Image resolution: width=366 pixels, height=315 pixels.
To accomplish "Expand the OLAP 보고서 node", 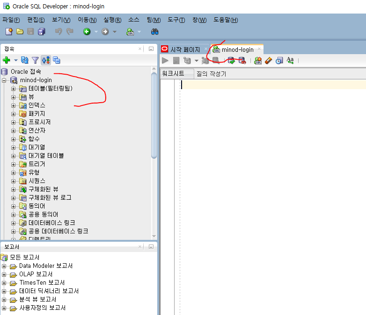I will click(4, 274).
